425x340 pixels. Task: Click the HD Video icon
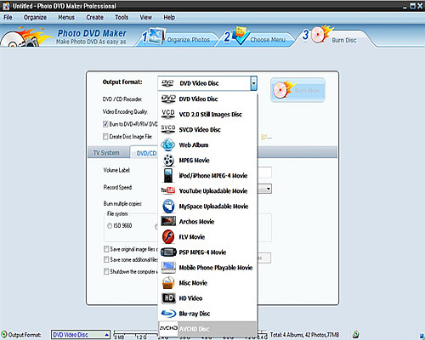pyautogui.click(x=168, y=297)
